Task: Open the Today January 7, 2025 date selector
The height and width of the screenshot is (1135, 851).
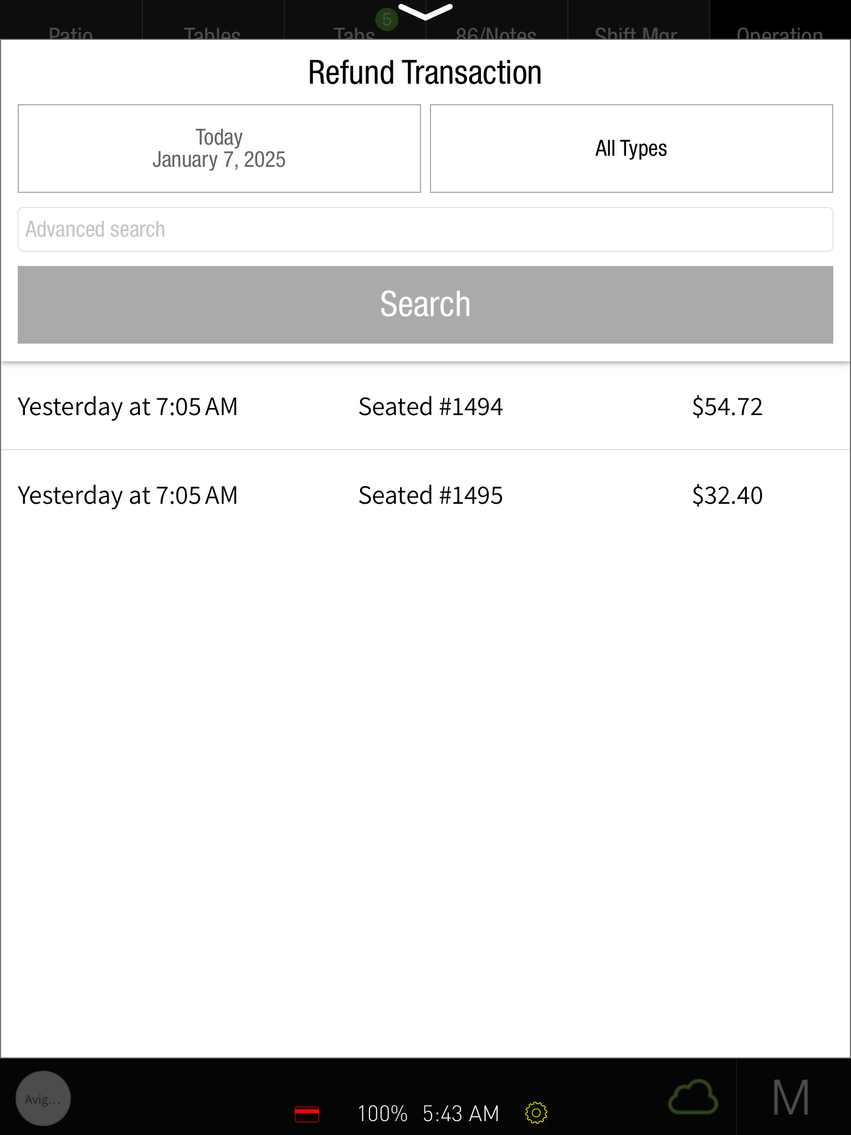Action: pyautogui.click(x=219, y=149)
